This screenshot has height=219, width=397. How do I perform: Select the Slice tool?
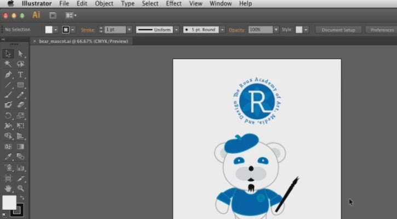[20, 178]
